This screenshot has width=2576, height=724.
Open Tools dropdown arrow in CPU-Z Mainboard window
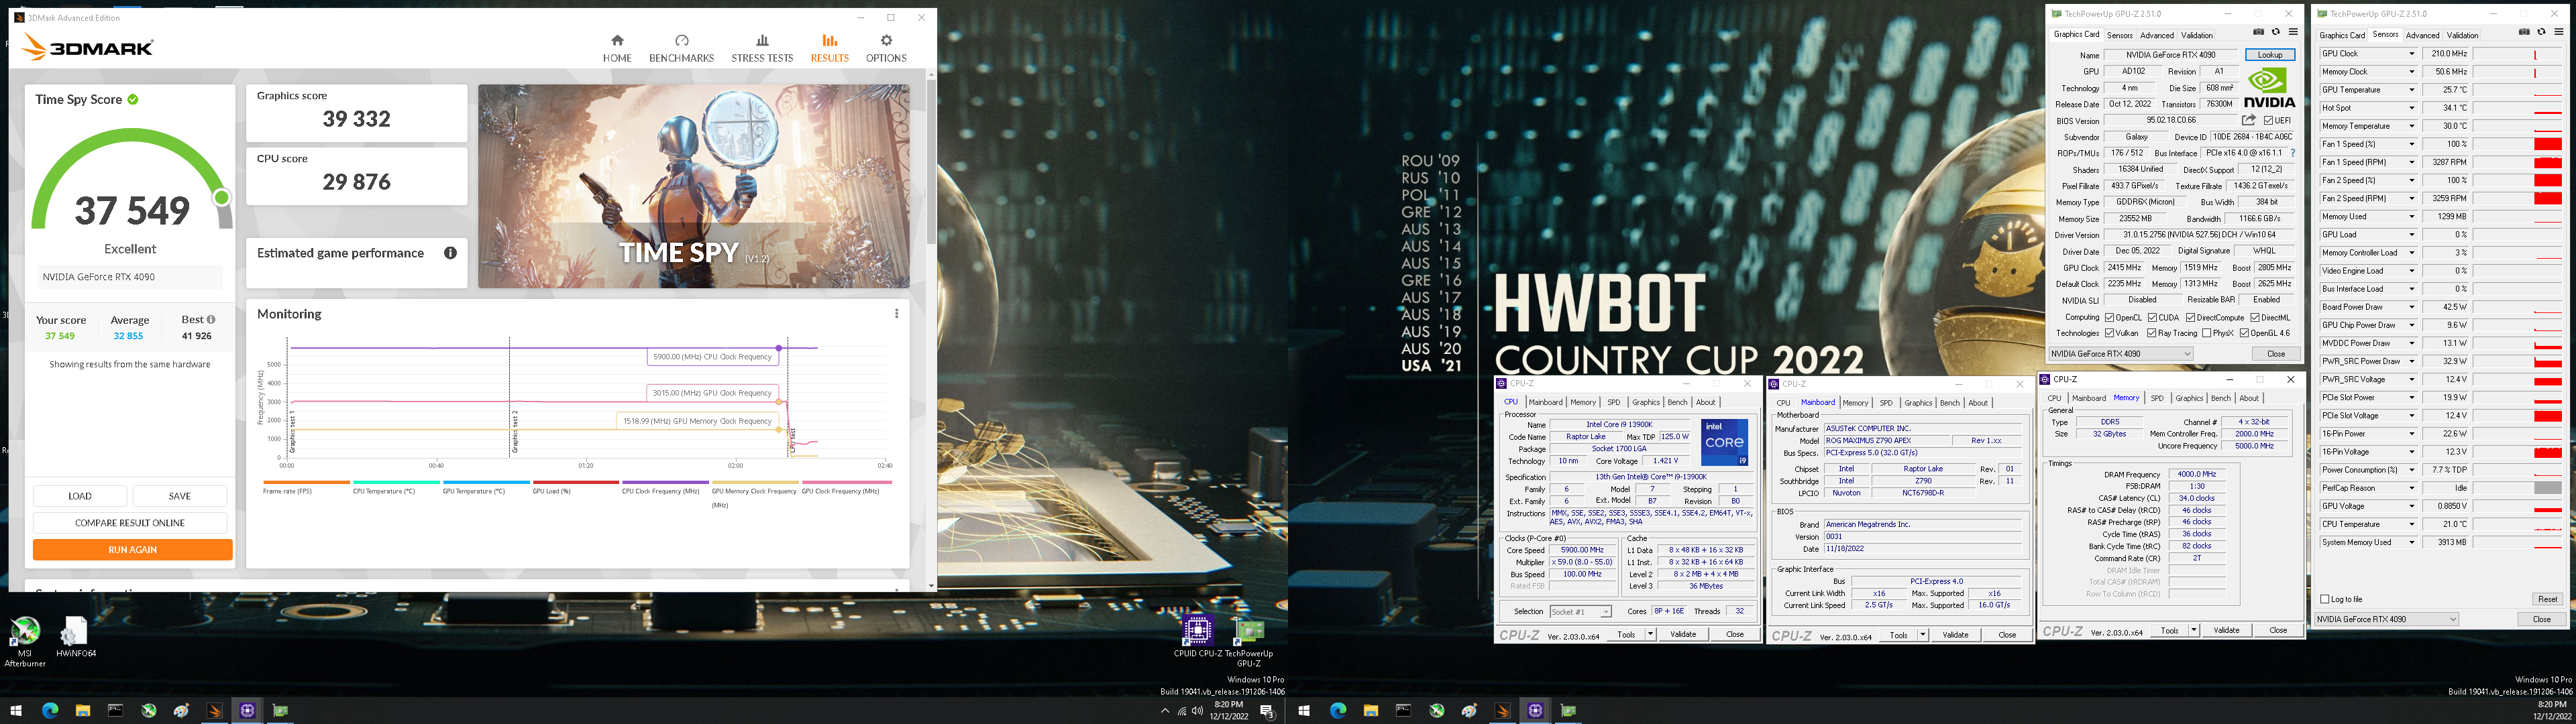pos(1922,635)
